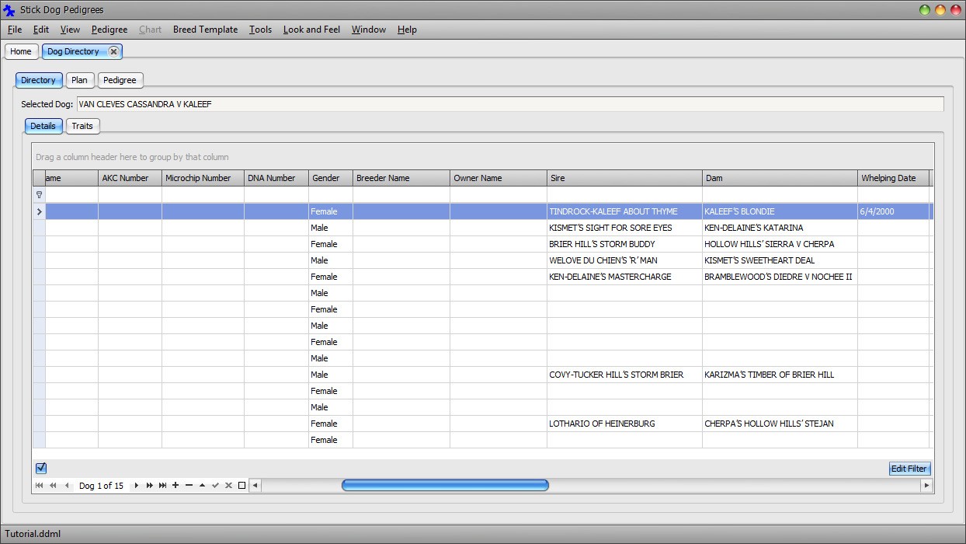Viewport: 966px width, 544px height.
Task: Open the Look and Feel menu
Action: click(x=311, y=30)
